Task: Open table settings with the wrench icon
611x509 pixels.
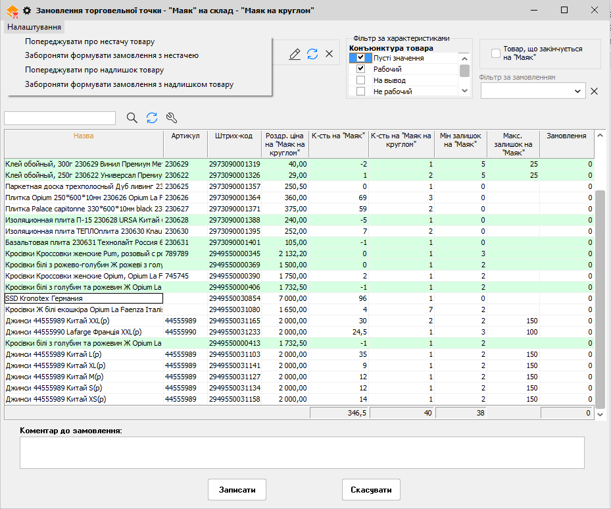Action: 172,118
